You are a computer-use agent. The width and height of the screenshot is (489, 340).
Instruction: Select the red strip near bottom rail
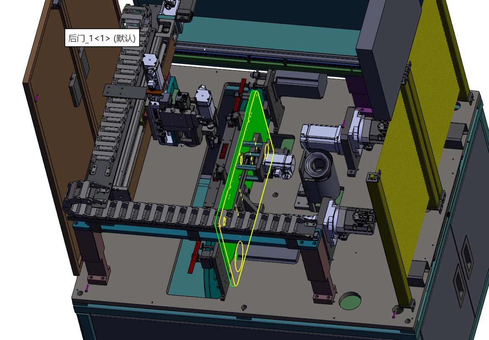[x=194, y=257]
